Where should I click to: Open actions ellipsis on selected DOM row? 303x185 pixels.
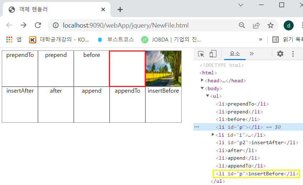pos(197,127)
